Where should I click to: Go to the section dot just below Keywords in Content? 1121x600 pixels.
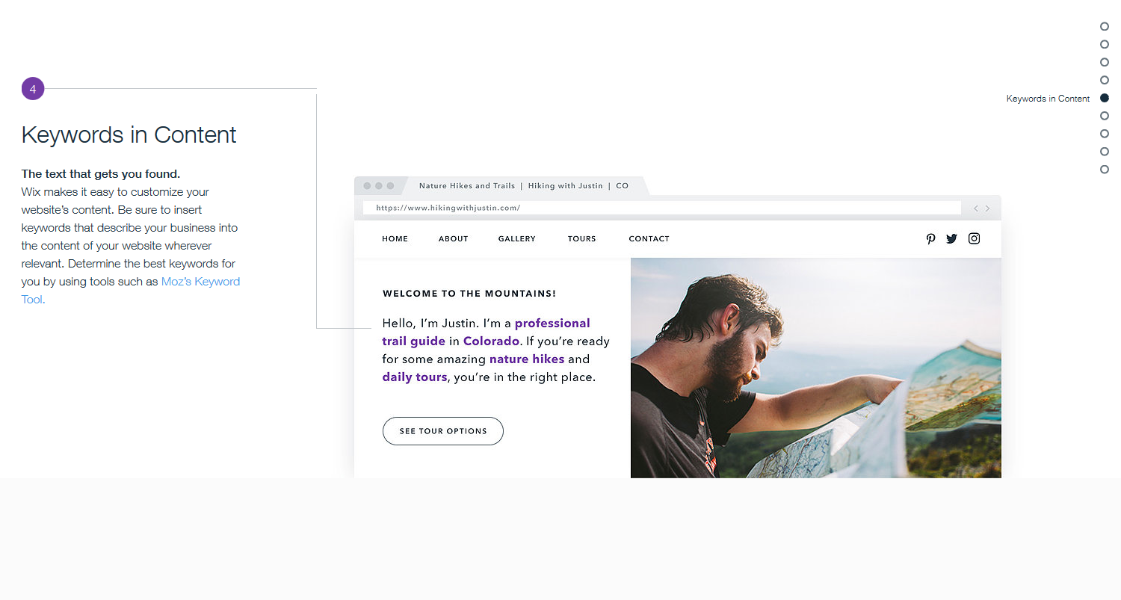(x=1105, y=116)
